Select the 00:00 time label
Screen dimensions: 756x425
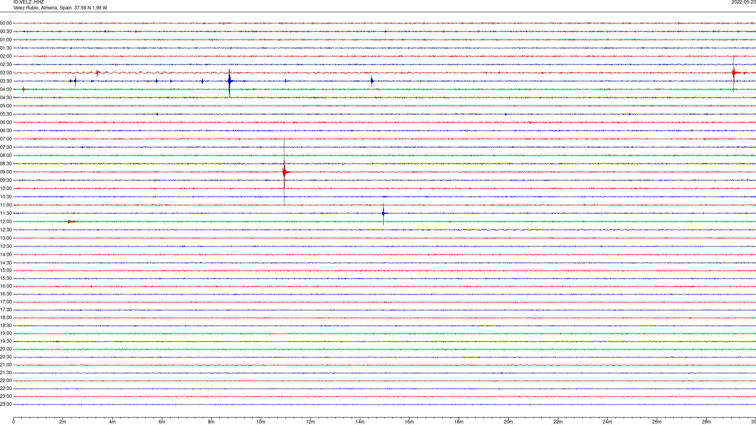point(6,23)
